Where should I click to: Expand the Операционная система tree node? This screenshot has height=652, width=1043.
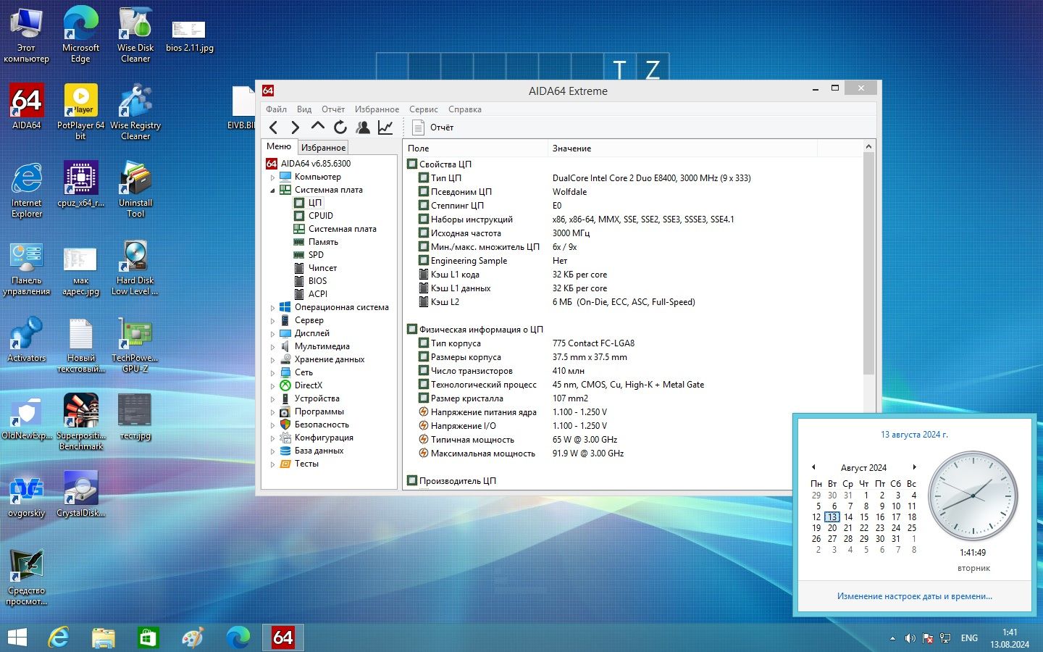pos(273,308)
